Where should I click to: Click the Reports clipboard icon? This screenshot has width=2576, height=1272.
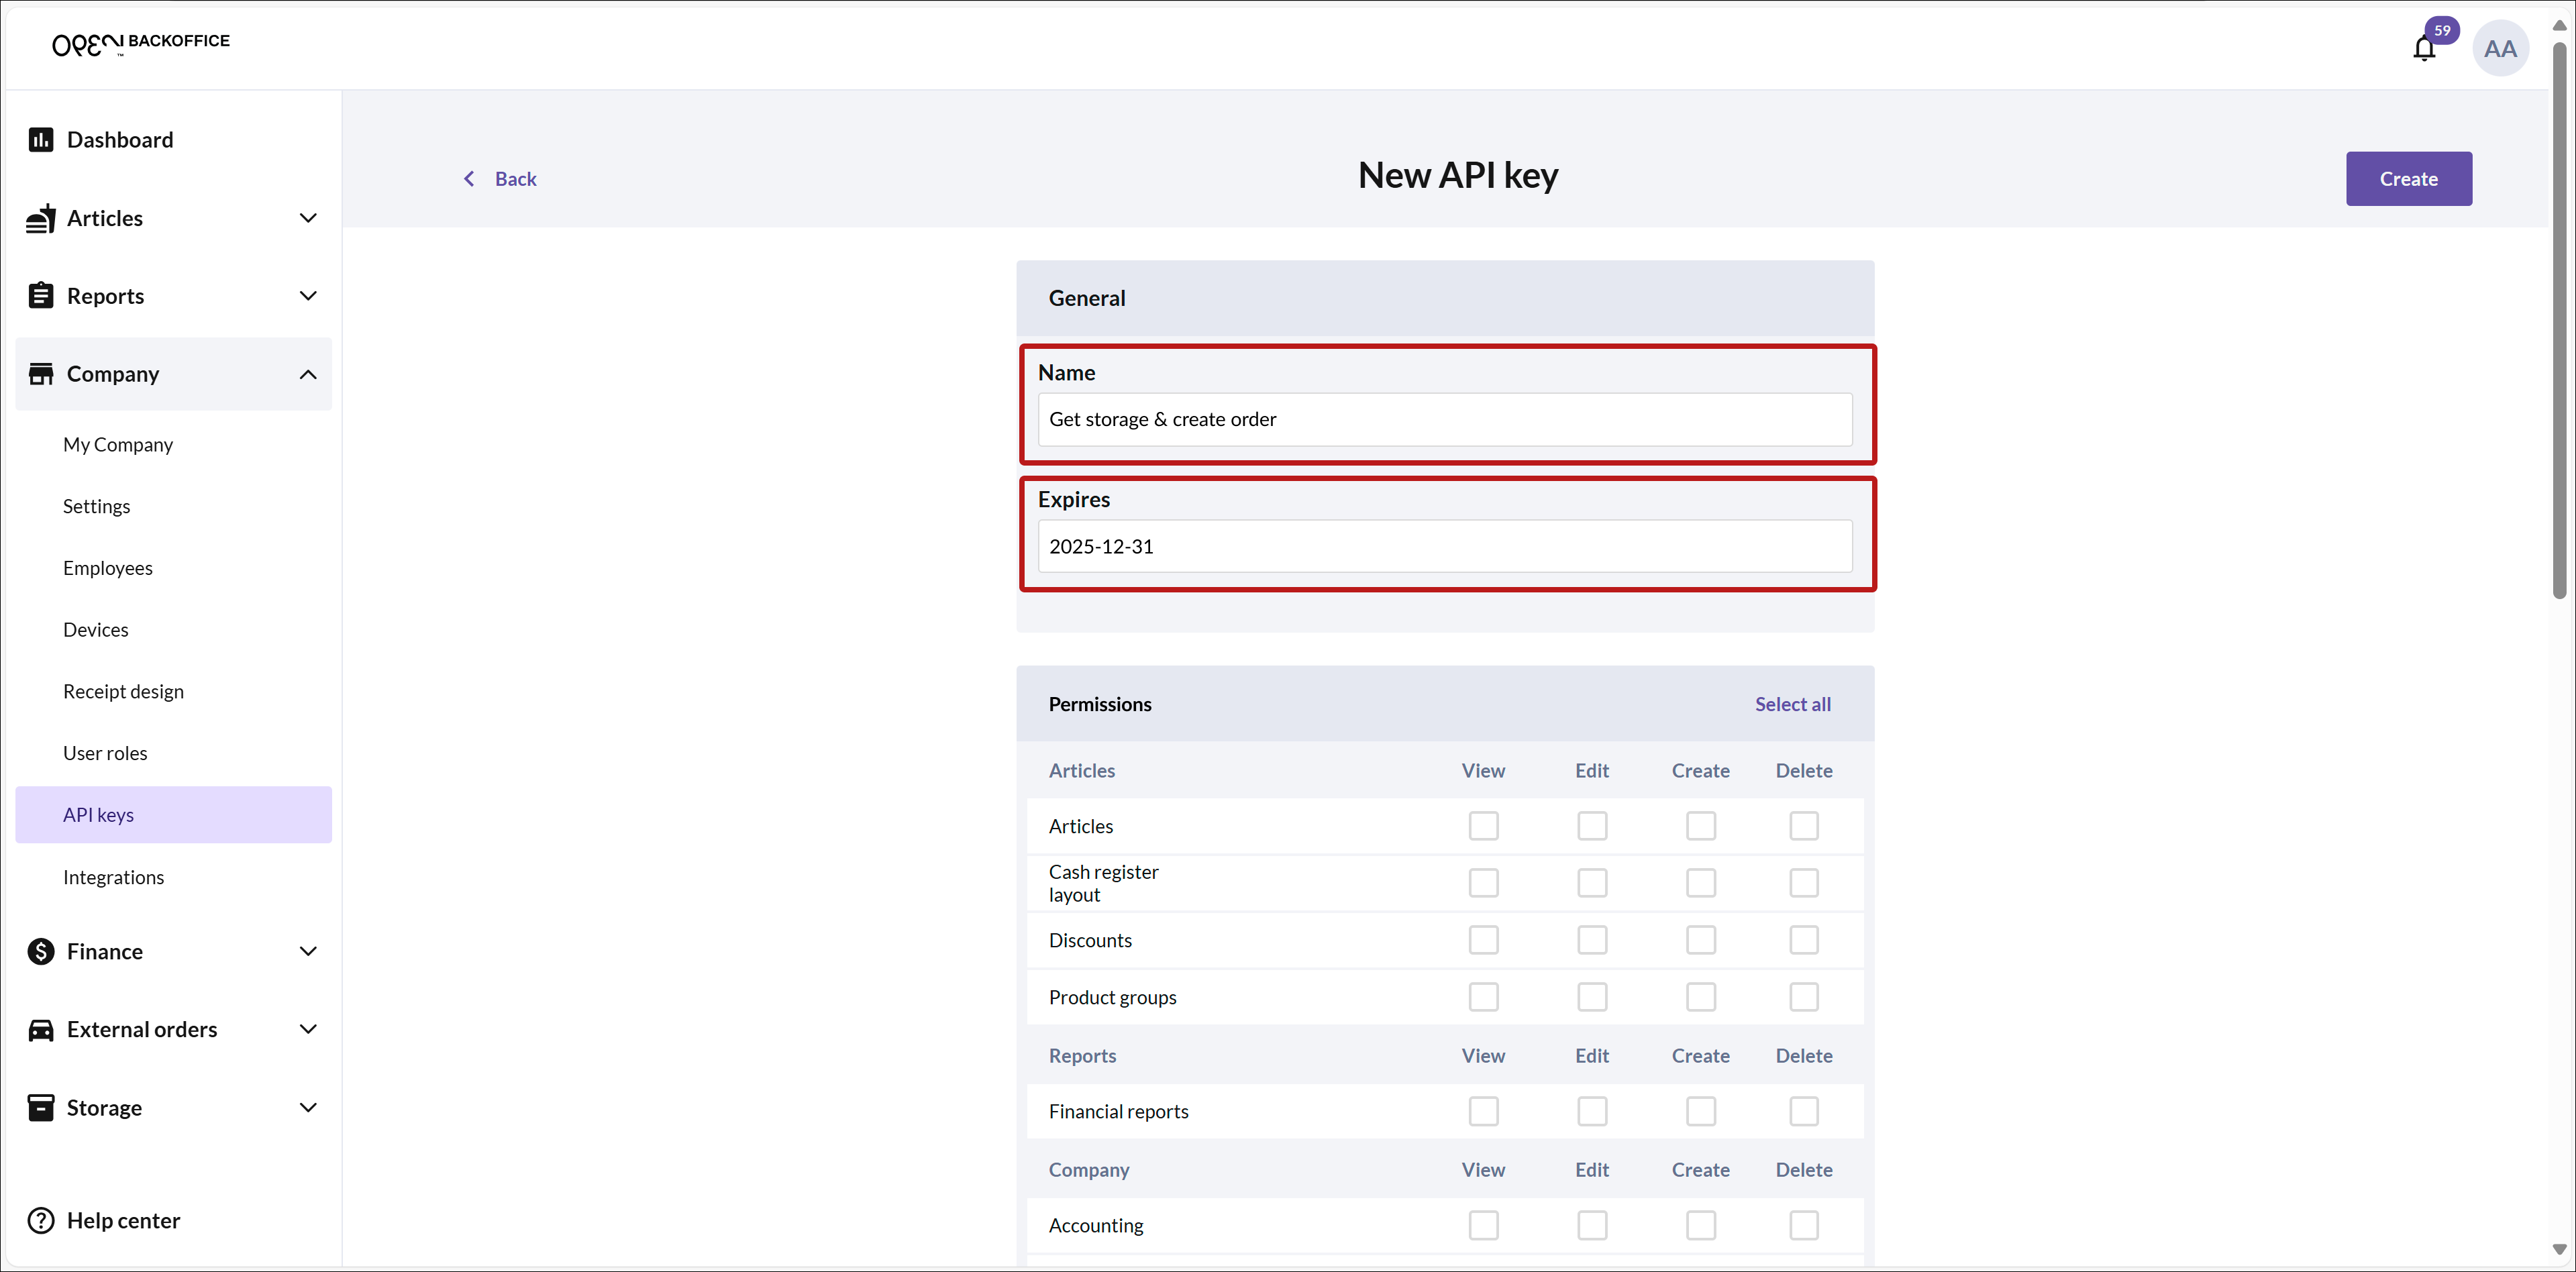point(41,296)
